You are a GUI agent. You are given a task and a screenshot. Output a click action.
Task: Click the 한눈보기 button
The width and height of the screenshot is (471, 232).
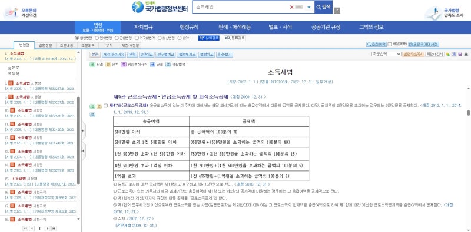click(x=225, y=55)
